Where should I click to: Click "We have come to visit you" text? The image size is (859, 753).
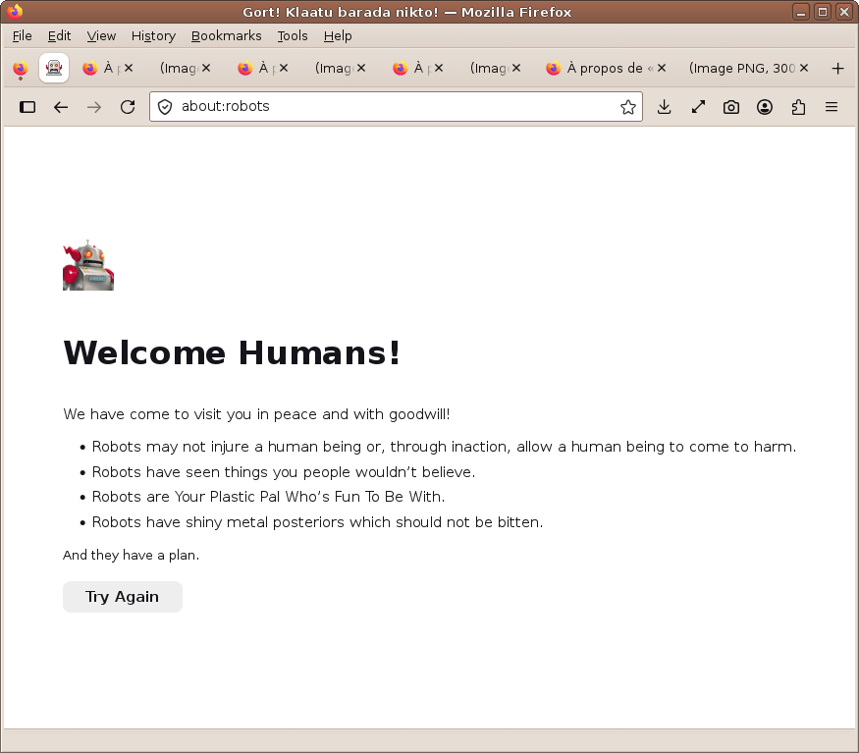[256, 414]
